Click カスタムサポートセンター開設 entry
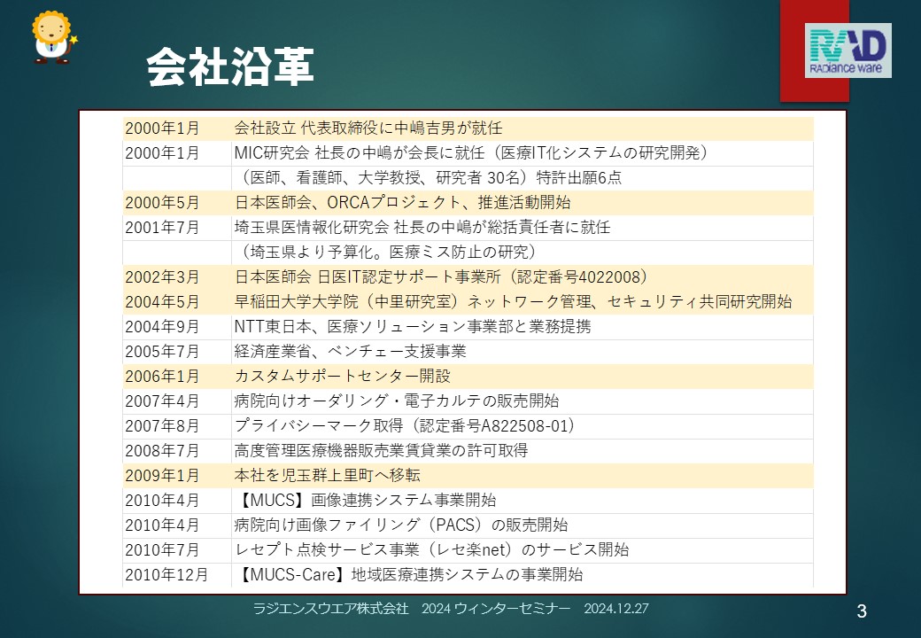This screenshot has height=638, width=921. [343, 376]
